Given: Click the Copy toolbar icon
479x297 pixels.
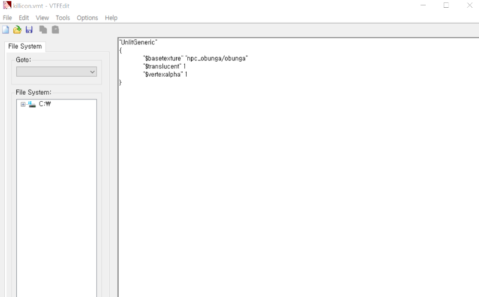Looking at the screenshot, I should tap(43, 29).
